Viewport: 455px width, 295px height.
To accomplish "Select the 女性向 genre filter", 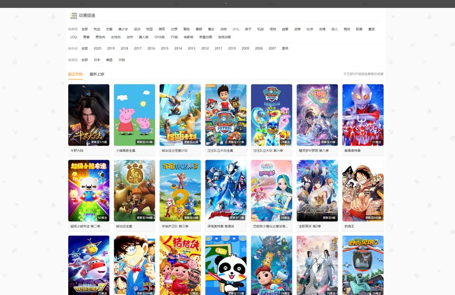I will click(116, 37).
